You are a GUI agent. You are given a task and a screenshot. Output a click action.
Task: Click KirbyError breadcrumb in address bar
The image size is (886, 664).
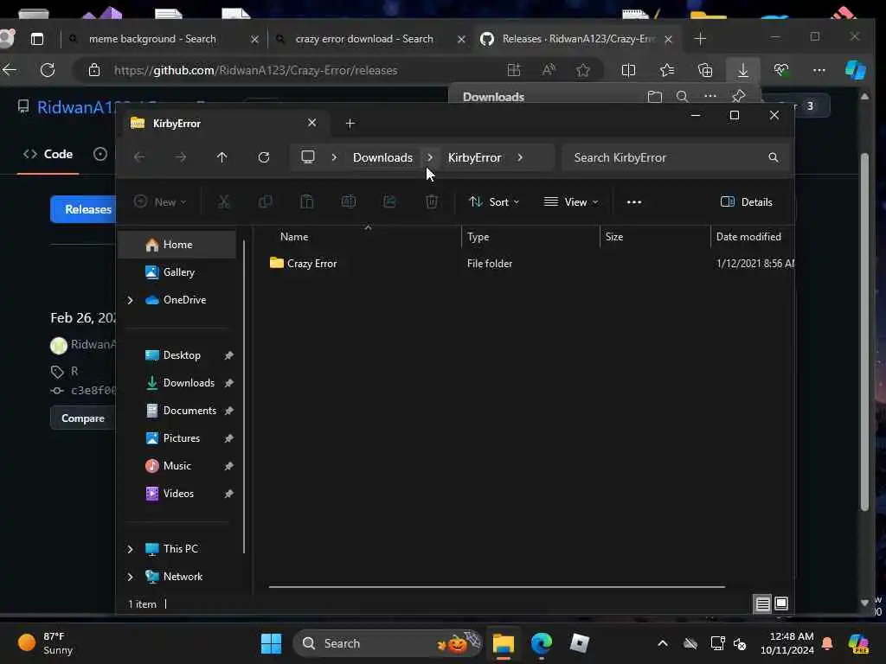pyautogui.click(x=475, y=157)
